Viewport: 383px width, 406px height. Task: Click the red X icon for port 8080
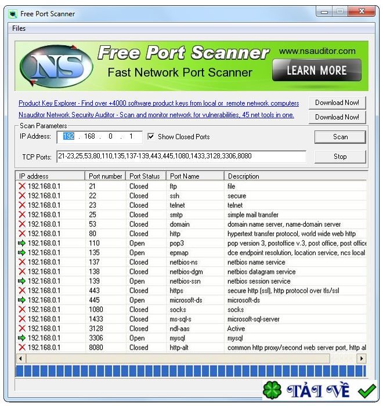click(22, 347)
